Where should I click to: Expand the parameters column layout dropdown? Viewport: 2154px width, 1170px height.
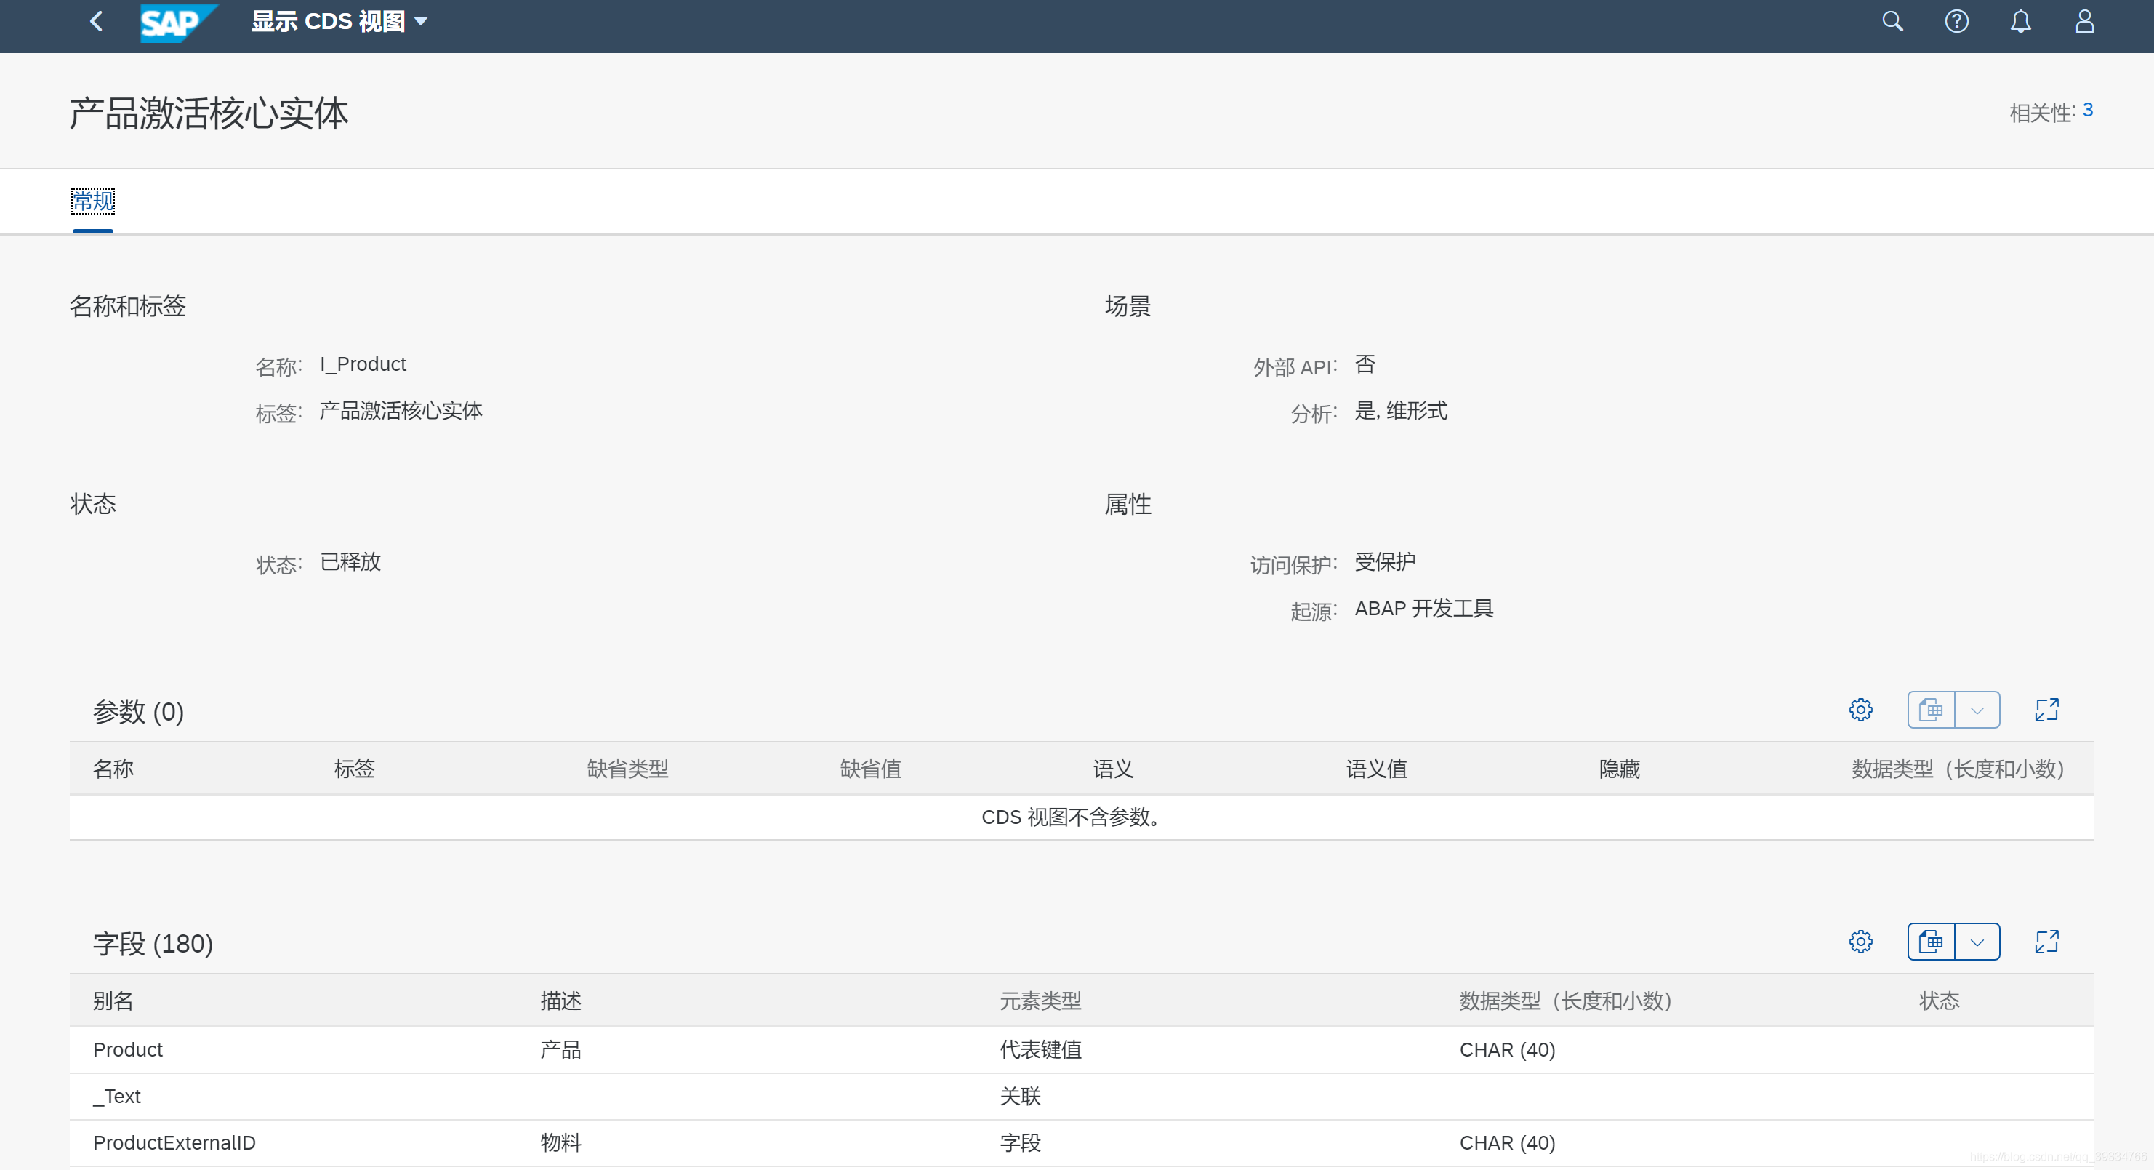tap(1977, 710)
